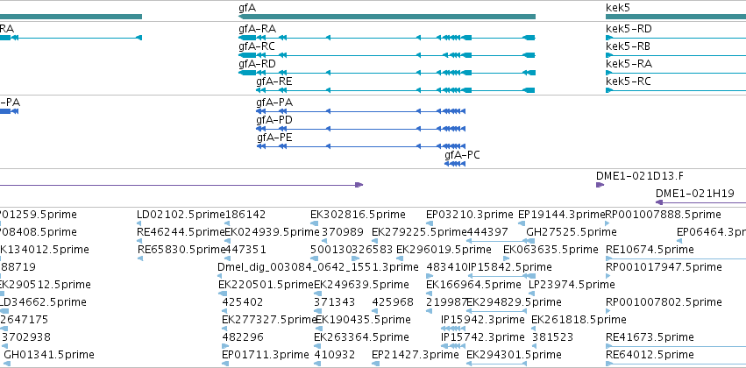Click the DME1-021H19 label
The height and width of the screenshot is (368, 746).
pyautogui.click(x=694, y=194)
